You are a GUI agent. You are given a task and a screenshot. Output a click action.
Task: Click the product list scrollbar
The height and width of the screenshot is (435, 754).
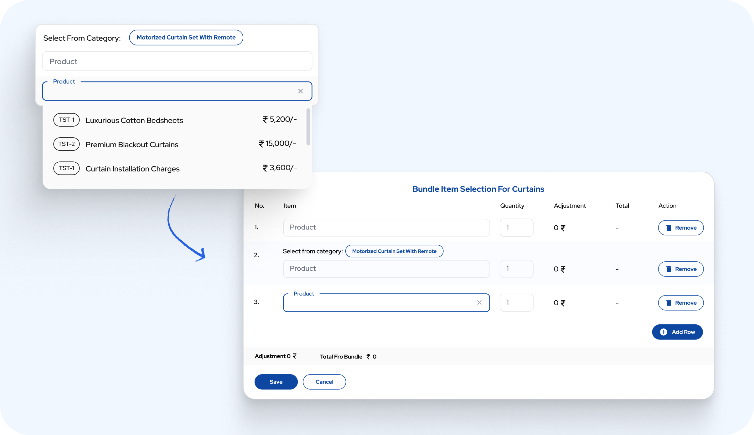tap(308, 127)
